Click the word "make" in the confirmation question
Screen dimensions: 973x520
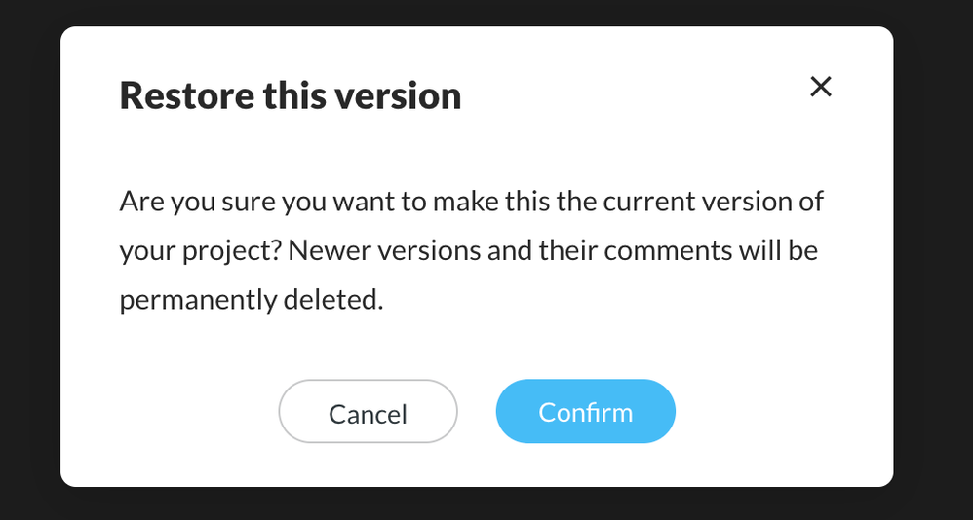455,203
